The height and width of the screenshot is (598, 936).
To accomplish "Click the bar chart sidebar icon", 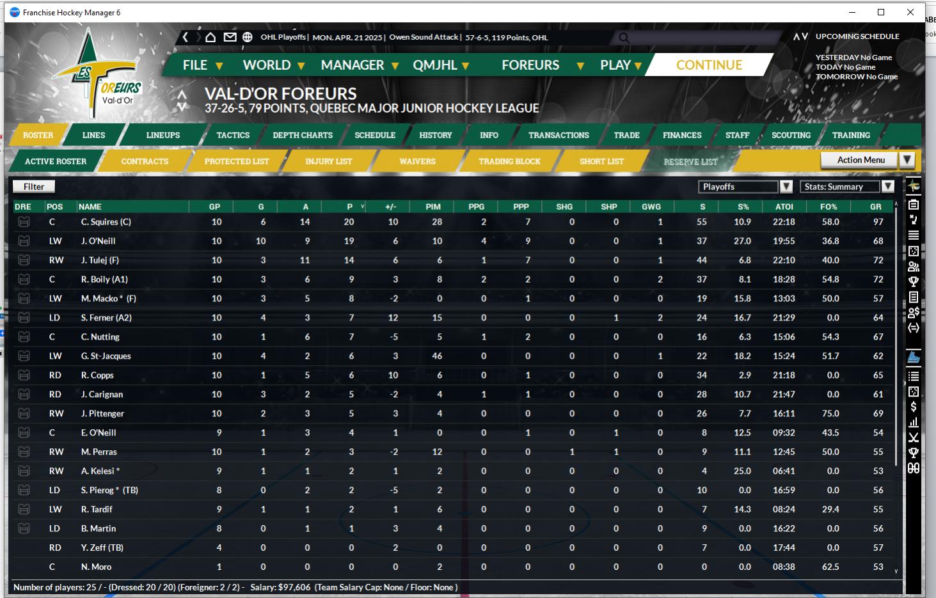I will [x=914, y=422].
